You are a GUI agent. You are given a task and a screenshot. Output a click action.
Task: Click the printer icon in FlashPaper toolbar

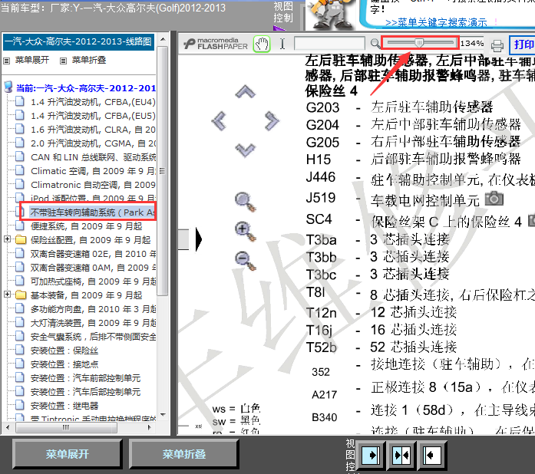point(497,46)
